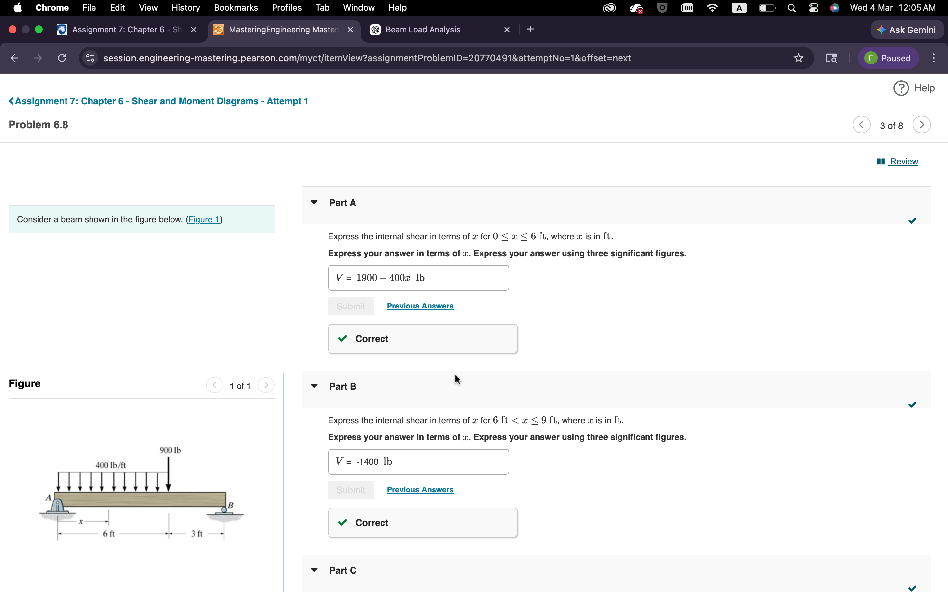Switch to the Assignment 7: Chapter 6 tab

126,30
